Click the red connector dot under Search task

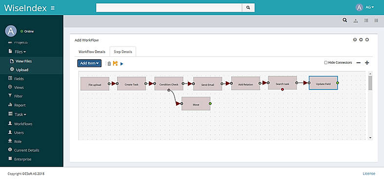pos(283,89)
